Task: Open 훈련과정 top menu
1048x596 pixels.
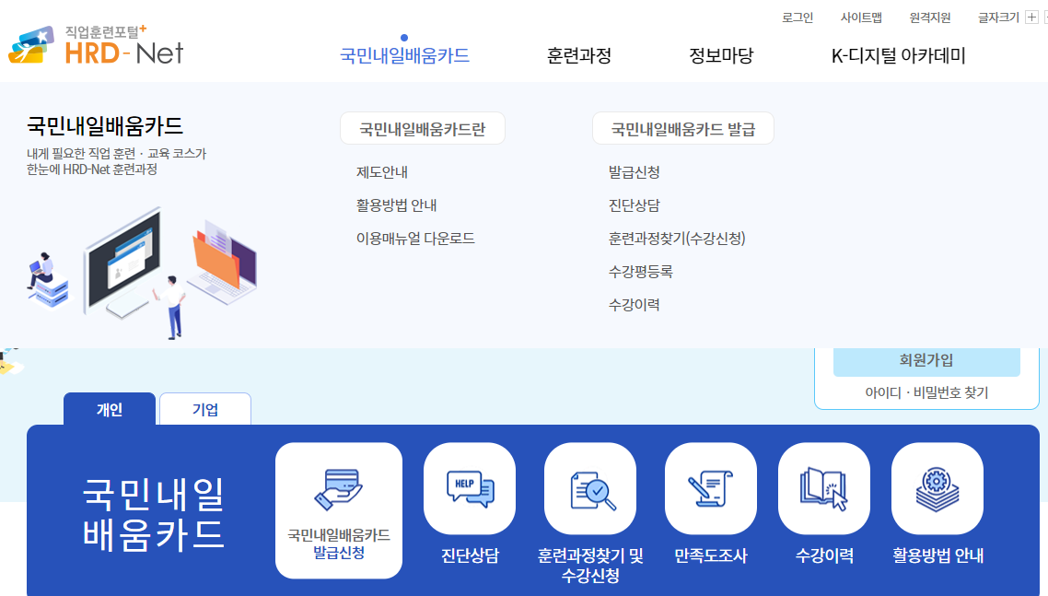Action: click(579, 55)
